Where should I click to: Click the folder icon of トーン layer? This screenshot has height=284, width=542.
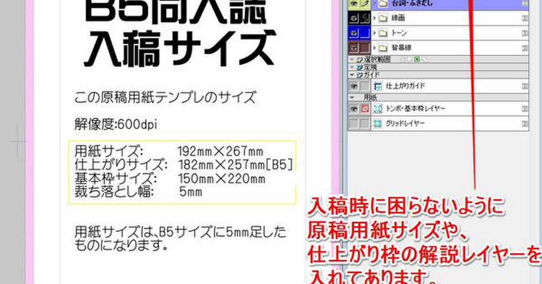[383, 33]
